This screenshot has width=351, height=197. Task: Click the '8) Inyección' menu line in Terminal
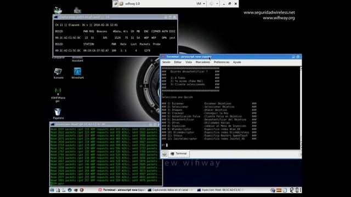209,126
